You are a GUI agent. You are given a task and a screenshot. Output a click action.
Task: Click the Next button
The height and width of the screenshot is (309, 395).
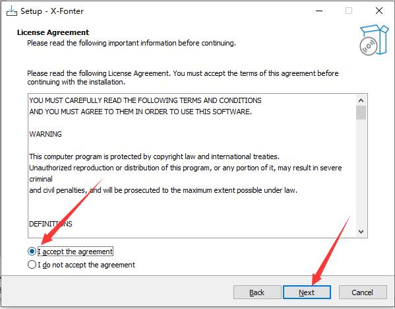click(307, 292)
